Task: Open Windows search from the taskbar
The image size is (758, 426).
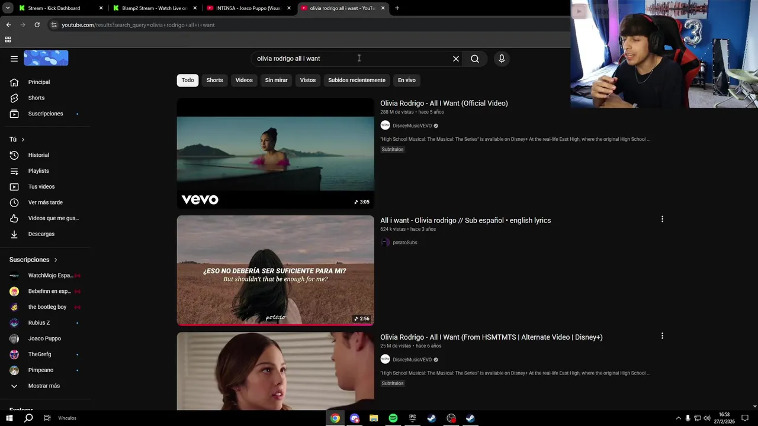Action: (x=28, y=418)
